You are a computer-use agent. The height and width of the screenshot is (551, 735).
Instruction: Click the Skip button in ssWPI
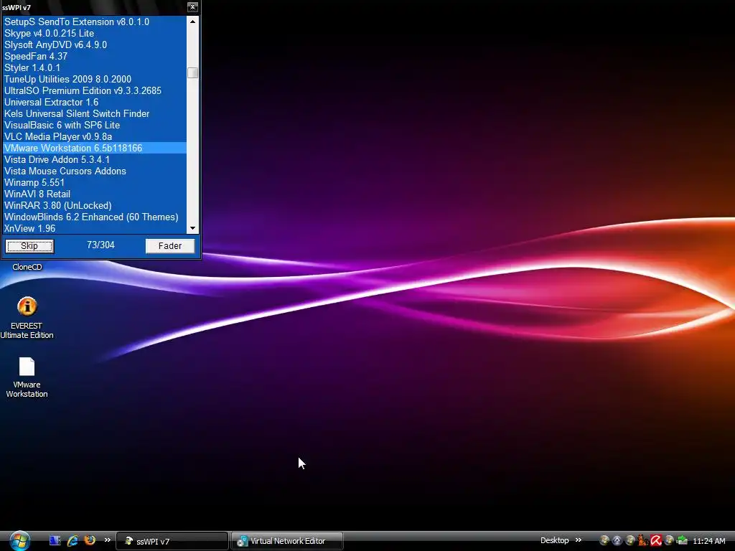coord(29,246)
